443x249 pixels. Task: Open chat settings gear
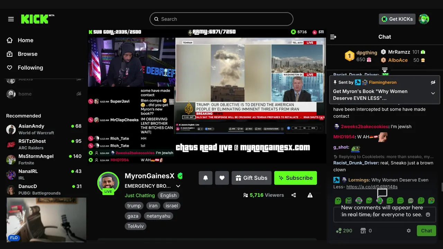pyautogui.click(x=409, y=231)
